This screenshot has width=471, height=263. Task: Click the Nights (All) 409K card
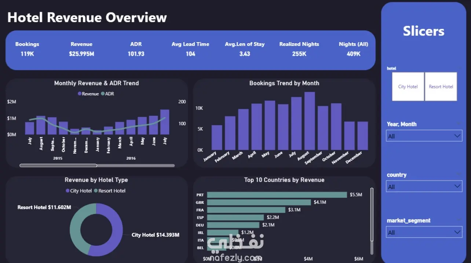tap(354, 49)
